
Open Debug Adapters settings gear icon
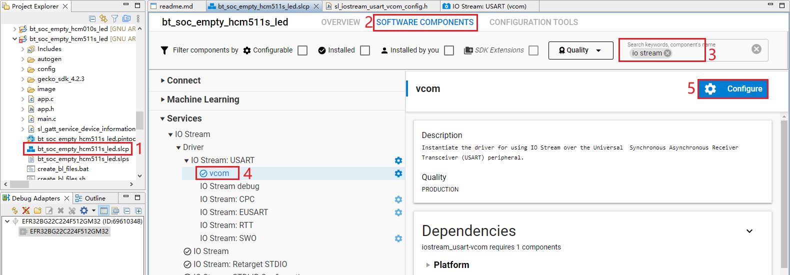point(84,210)
